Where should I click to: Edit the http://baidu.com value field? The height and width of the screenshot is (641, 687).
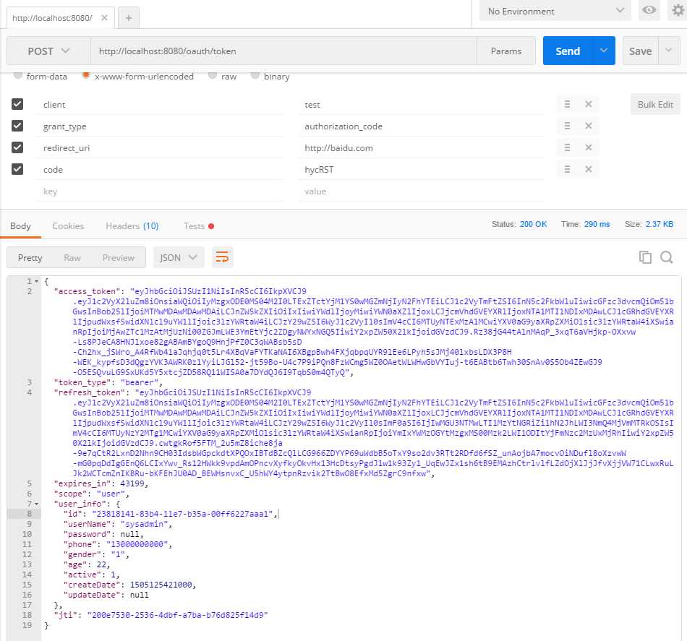tap(421, 148)
